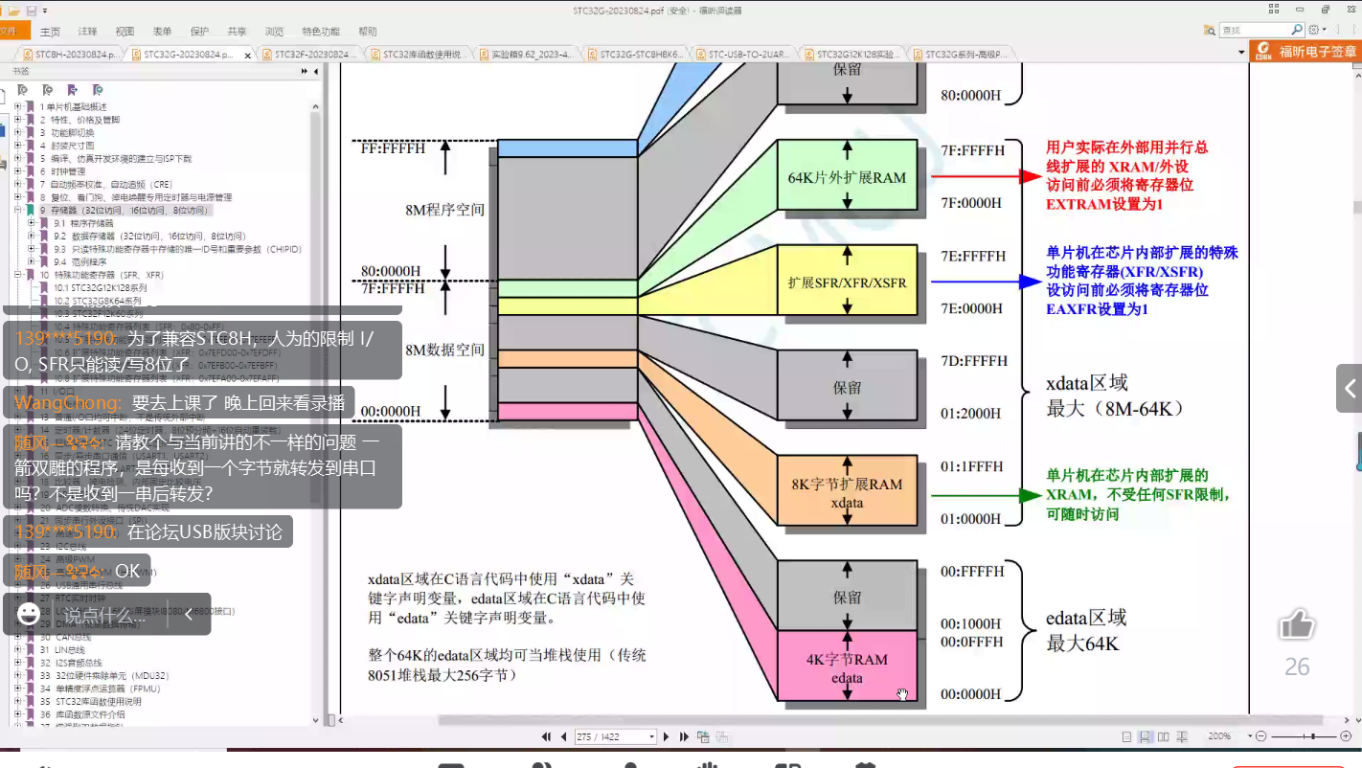This screenshot has height=768, width=1362.
Task: Collapse the chat bar with the left chevron
Action: coord(189,615)
